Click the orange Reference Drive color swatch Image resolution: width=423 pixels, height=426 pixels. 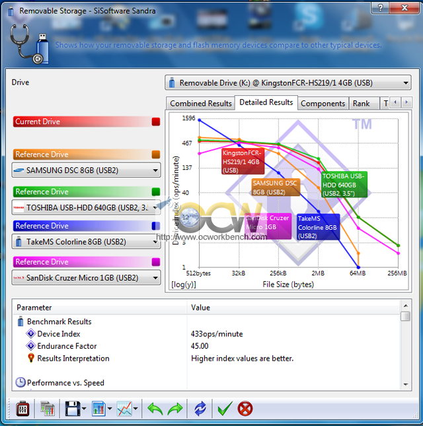coord(156,155)
